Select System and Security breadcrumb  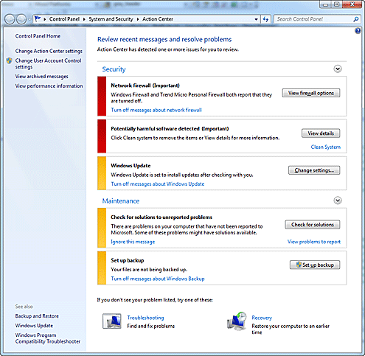pyautogui.click(x=111, y=19)
